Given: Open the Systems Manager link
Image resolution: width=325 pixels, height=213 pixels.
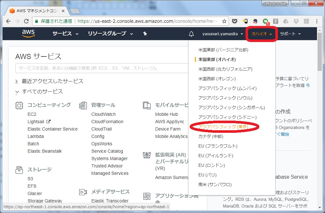Looking at the screenshot, I should [109, 159].
